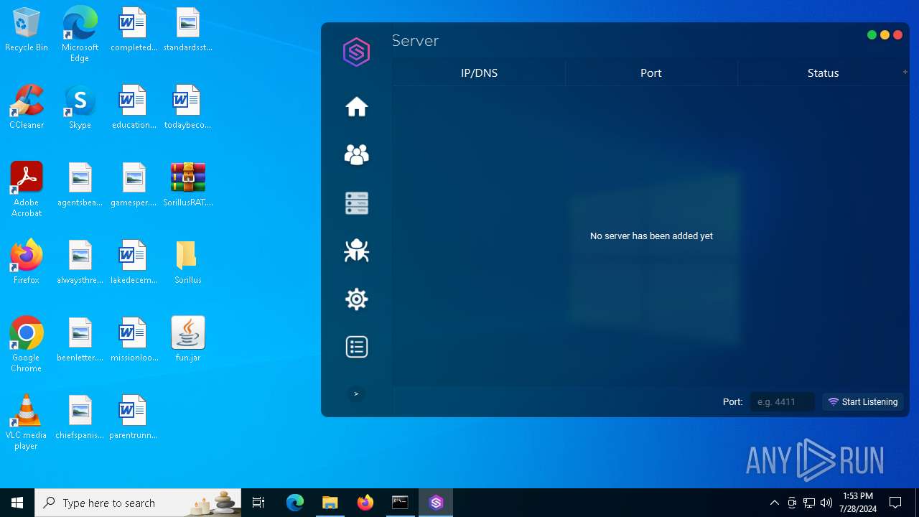Screen dimensions: 919x517
Task: Select the missionloo Word document
Action: 134,340
